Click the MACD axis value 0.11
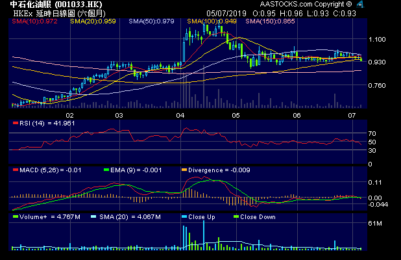Viewport: 401px width, 260px height. coord(375,183)
